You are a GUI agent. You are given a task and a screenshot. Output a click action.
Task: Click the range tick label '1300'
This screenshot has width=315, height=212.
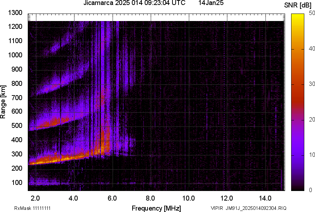pos(15,13)
